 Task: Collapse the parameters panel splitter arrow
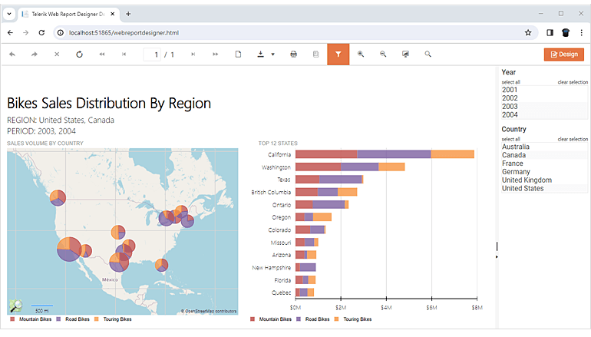tap(497, 256)
